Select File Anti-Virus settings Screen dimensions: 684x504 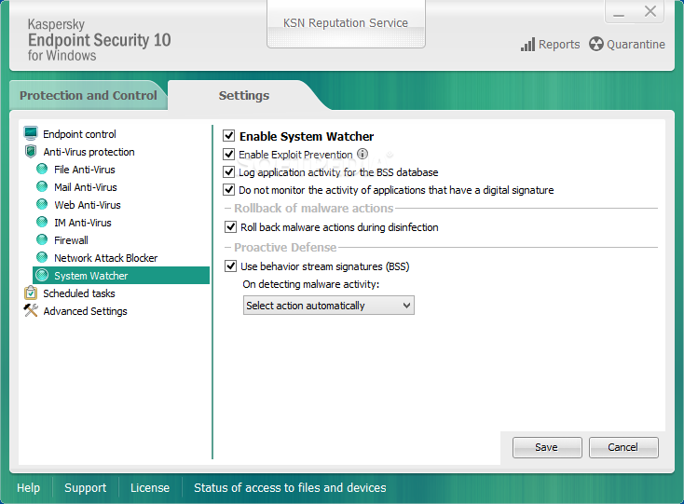click(x=85, y=170)
